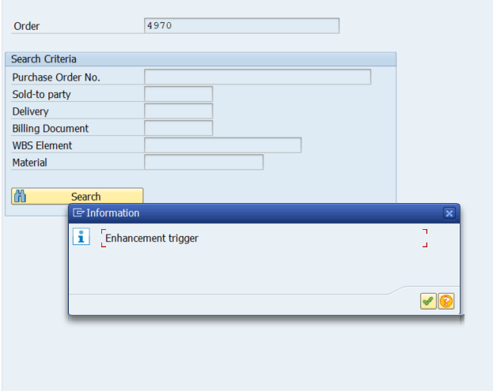Click into the Delivery input field
Image resolution: width=493 pixels, height=391 pixels.
click(178, 111)
